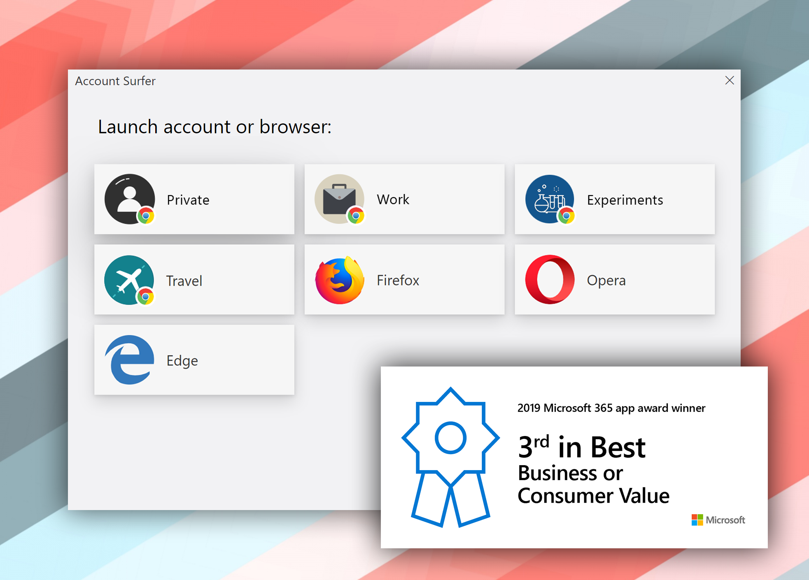Click the Chrome badge on Travel icon
809x580 pixels.
[145, 297]
